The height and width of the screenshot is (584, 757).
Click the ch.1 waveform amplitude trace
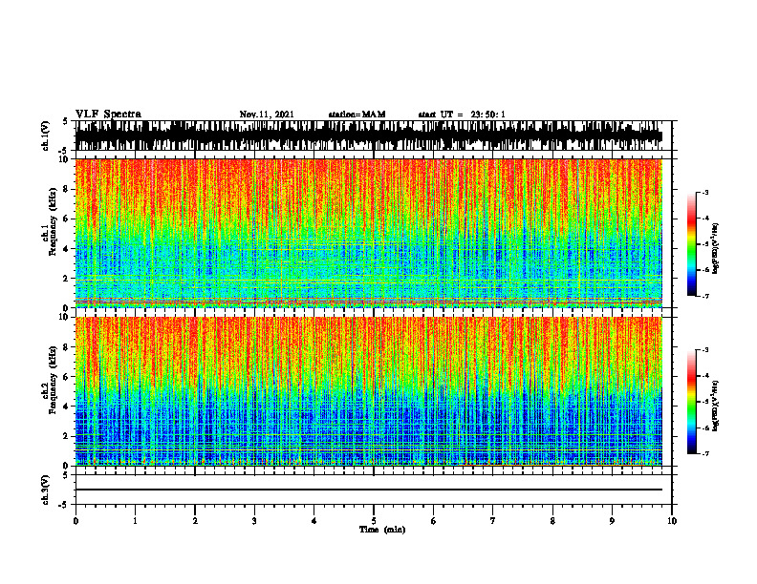[368, 136]
